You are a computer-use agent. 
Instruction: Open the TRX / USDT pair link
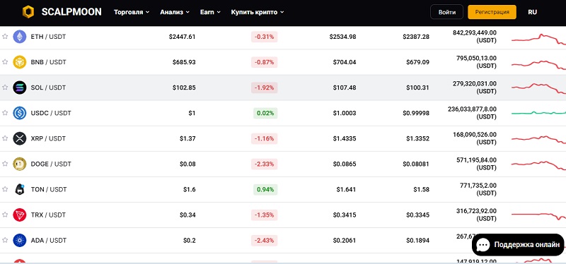pyautogui.click(x=48, y=215)
